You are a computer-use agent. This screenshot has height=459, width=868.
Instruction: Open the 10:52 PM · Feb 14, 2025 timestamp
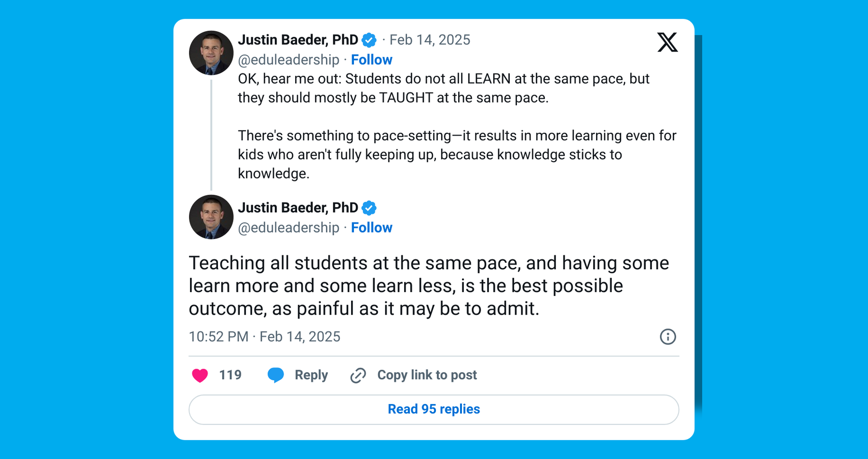coord(264,337)
